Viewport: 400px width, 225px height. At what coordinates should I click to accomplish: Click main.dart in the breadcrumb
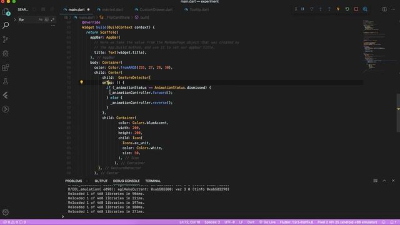click(86, 17)
